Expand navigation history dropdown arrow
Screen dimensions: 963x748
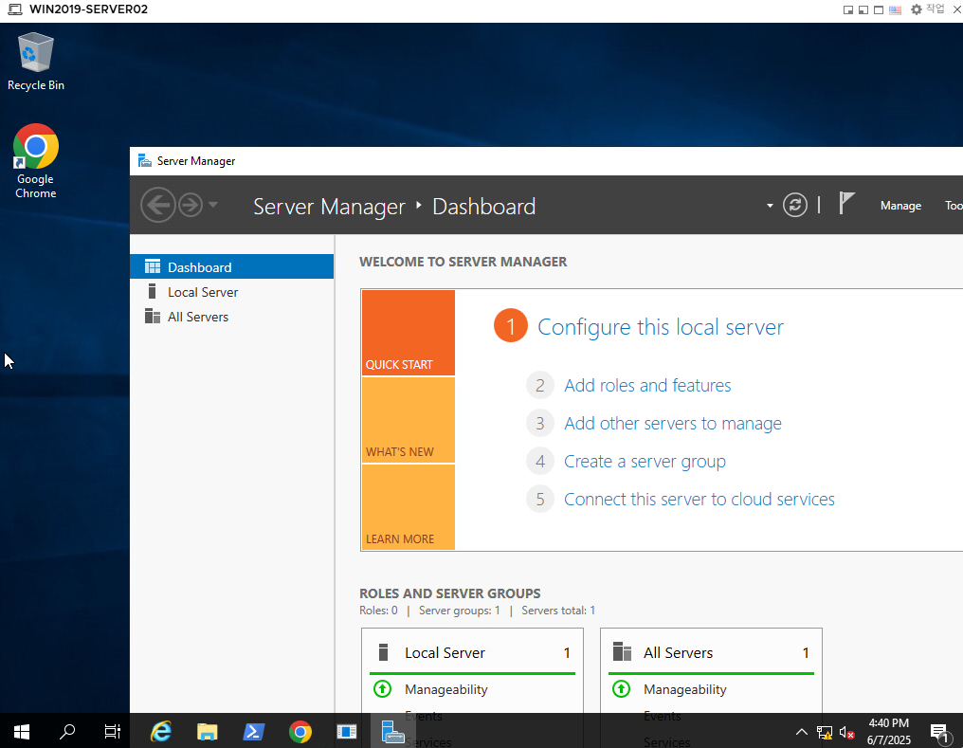[213, 205]
